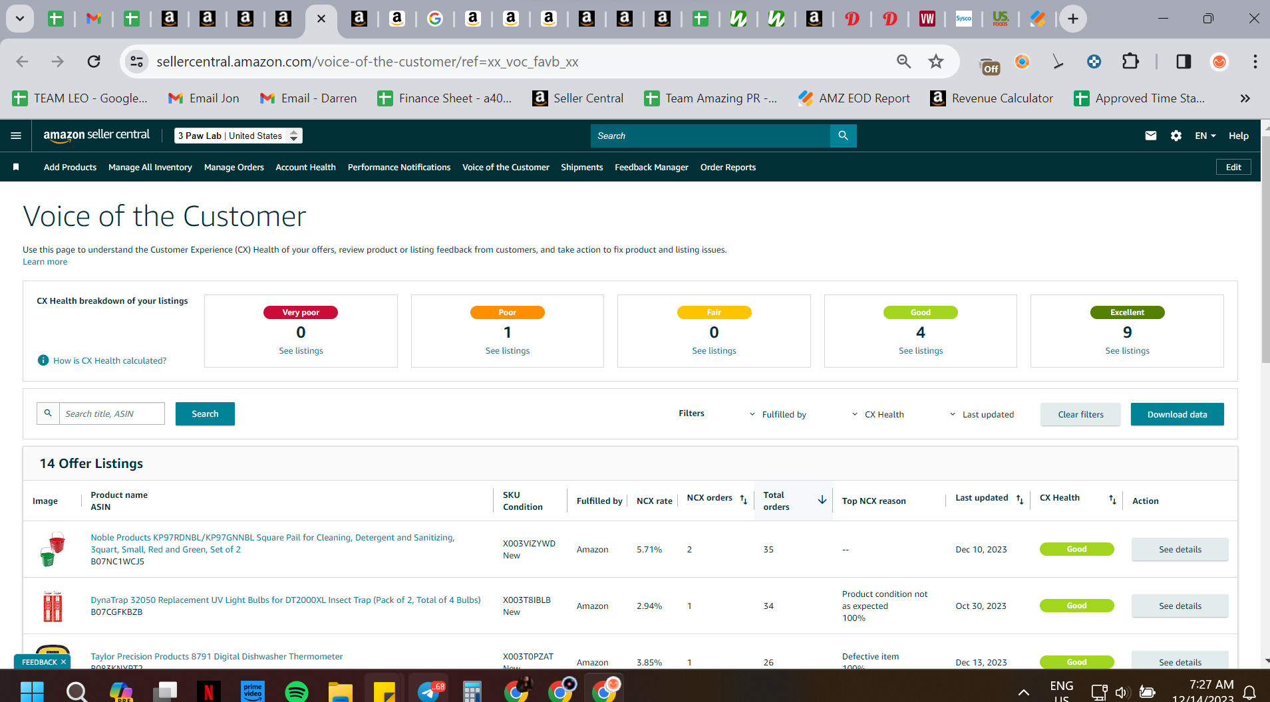1270x702 pixels.
Task: Open Manage All Inventory menu item
Action: 150,167
